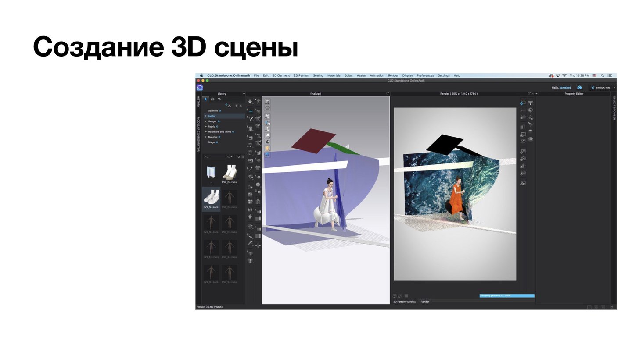Open Spotlight search in the macOS menu bar
The width and height of the screenshot is (632, 355).
[603, 75]
